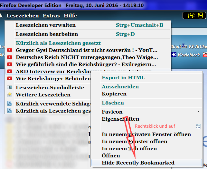
Task: Open the Favicon submenu
Action: click(146, 112)
